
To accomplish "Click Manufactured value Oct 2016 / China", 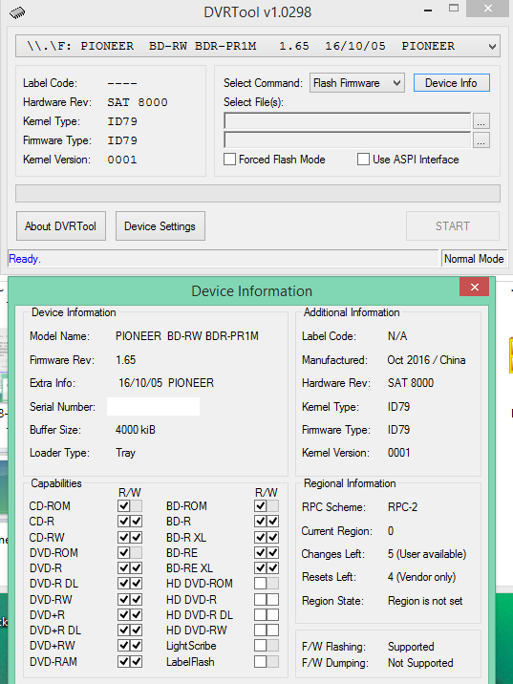I will [426, 360].
